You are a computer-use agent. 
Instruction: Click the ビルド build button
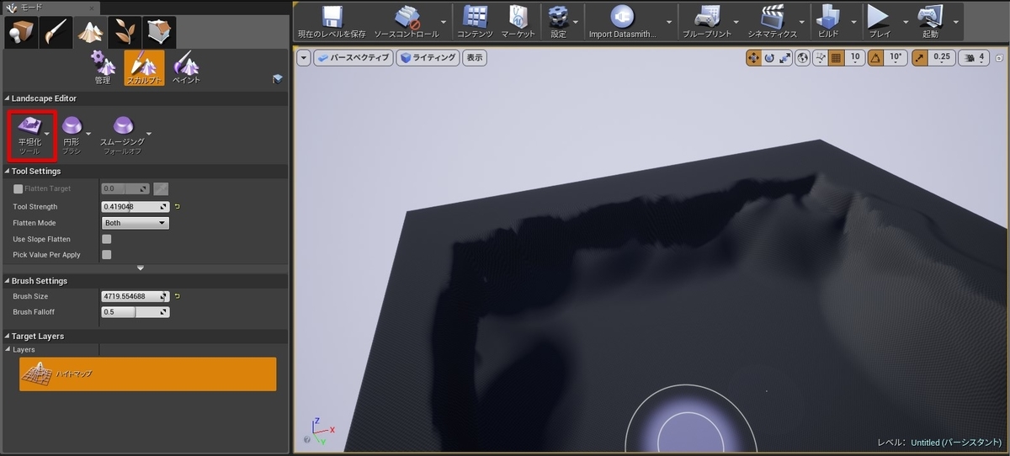[828, 23]
